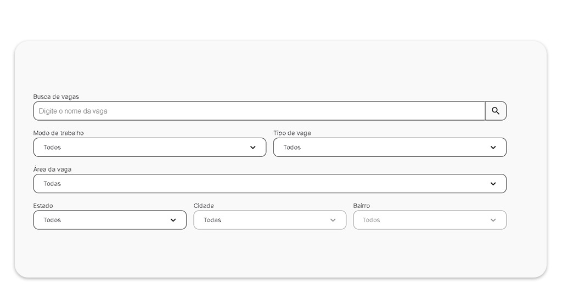Expand the Área da vaga dropdown
Image resolution: width=562 pixels, height=294 pixels.
(x=263, y=184)
